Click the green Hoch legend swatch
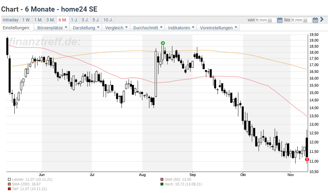Screen dimensions: 331x194 162,184
